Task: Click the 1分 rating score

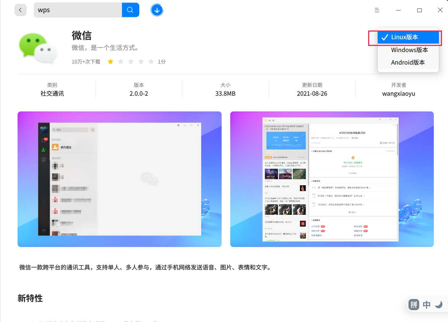Action: tap(162, 62)
